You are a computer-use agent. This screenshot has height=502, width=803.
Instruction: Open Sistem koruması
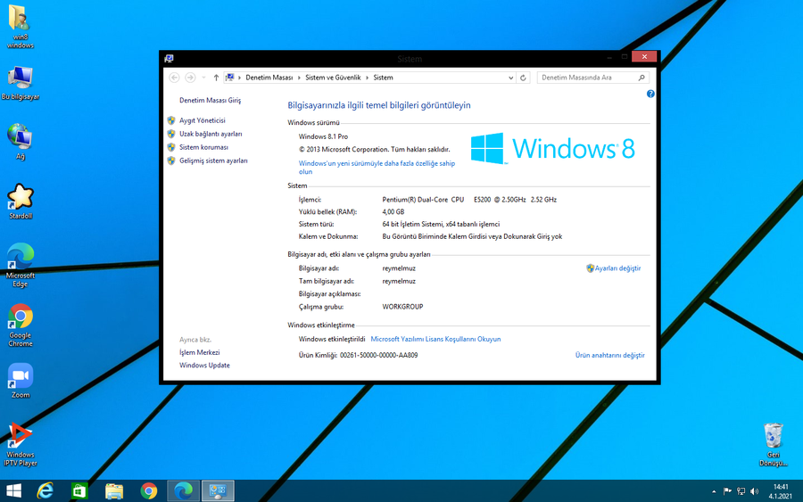[x=203, y=147]
